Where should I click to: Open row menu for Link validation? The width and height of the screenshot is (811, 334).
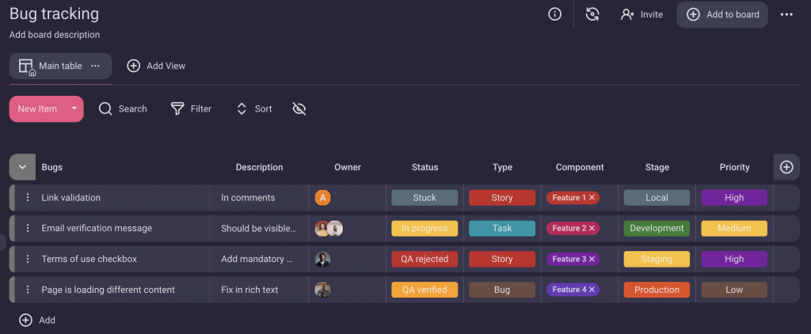[x=28, y=198]
